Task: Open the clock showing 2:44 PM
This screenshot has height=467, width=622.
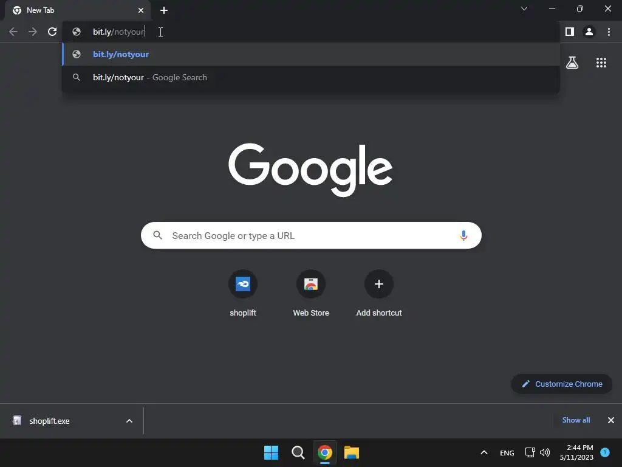Action: point(576,452)
